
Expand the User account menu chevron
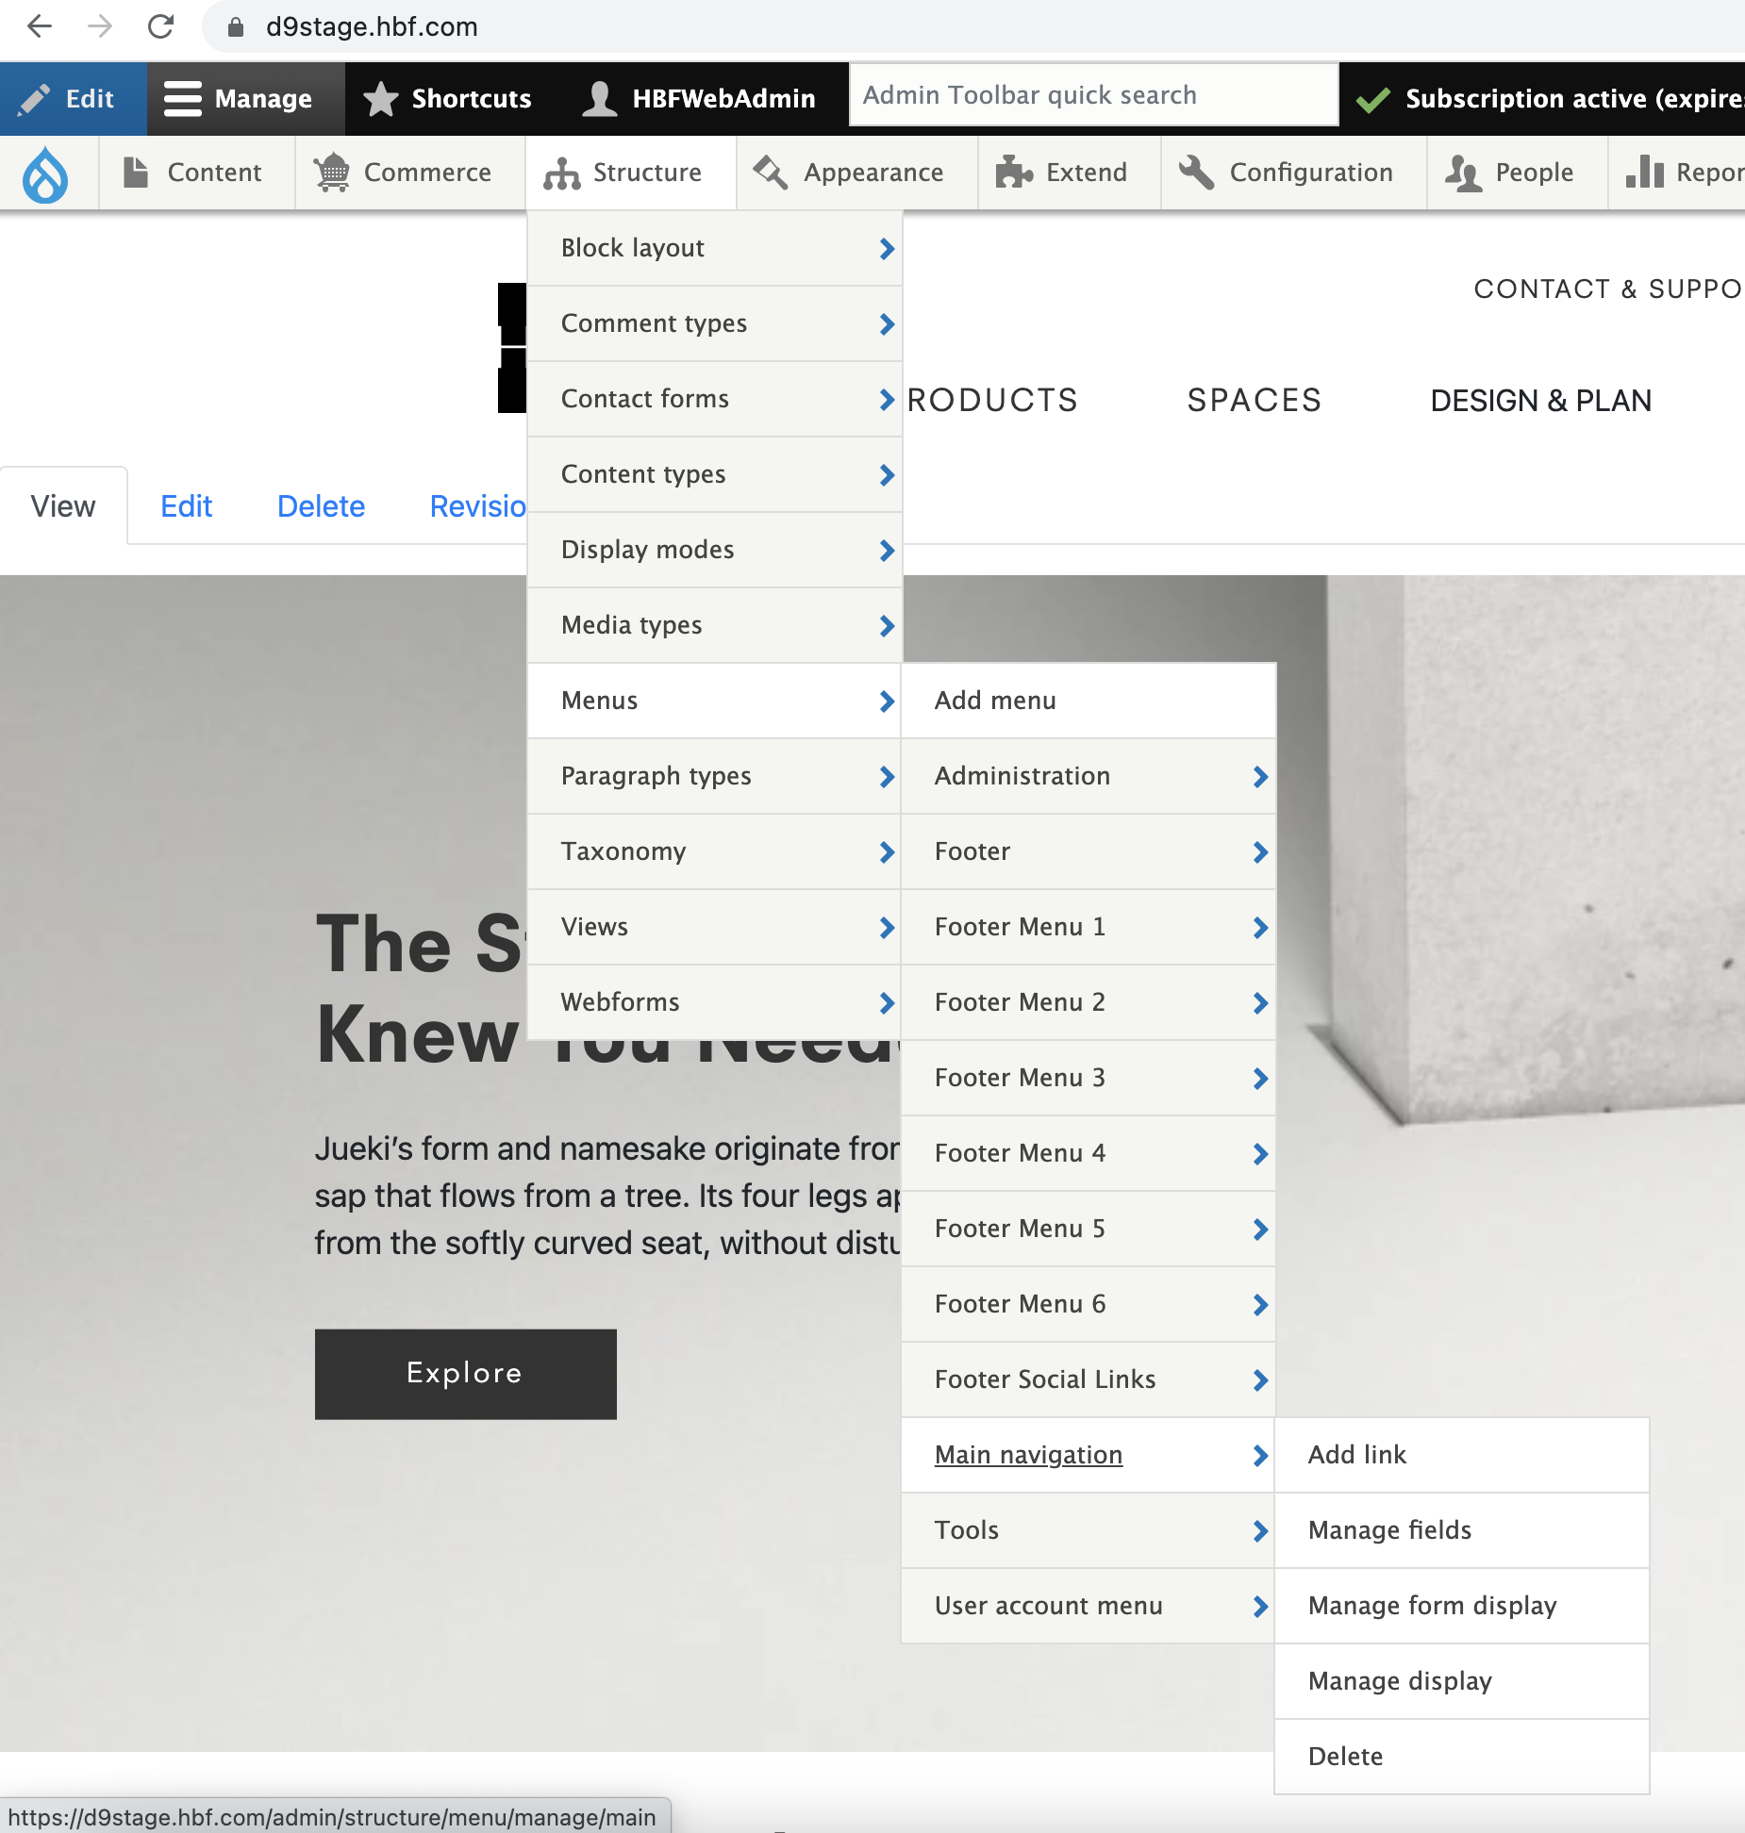pyautogui.click(x=1259, y=1606)
